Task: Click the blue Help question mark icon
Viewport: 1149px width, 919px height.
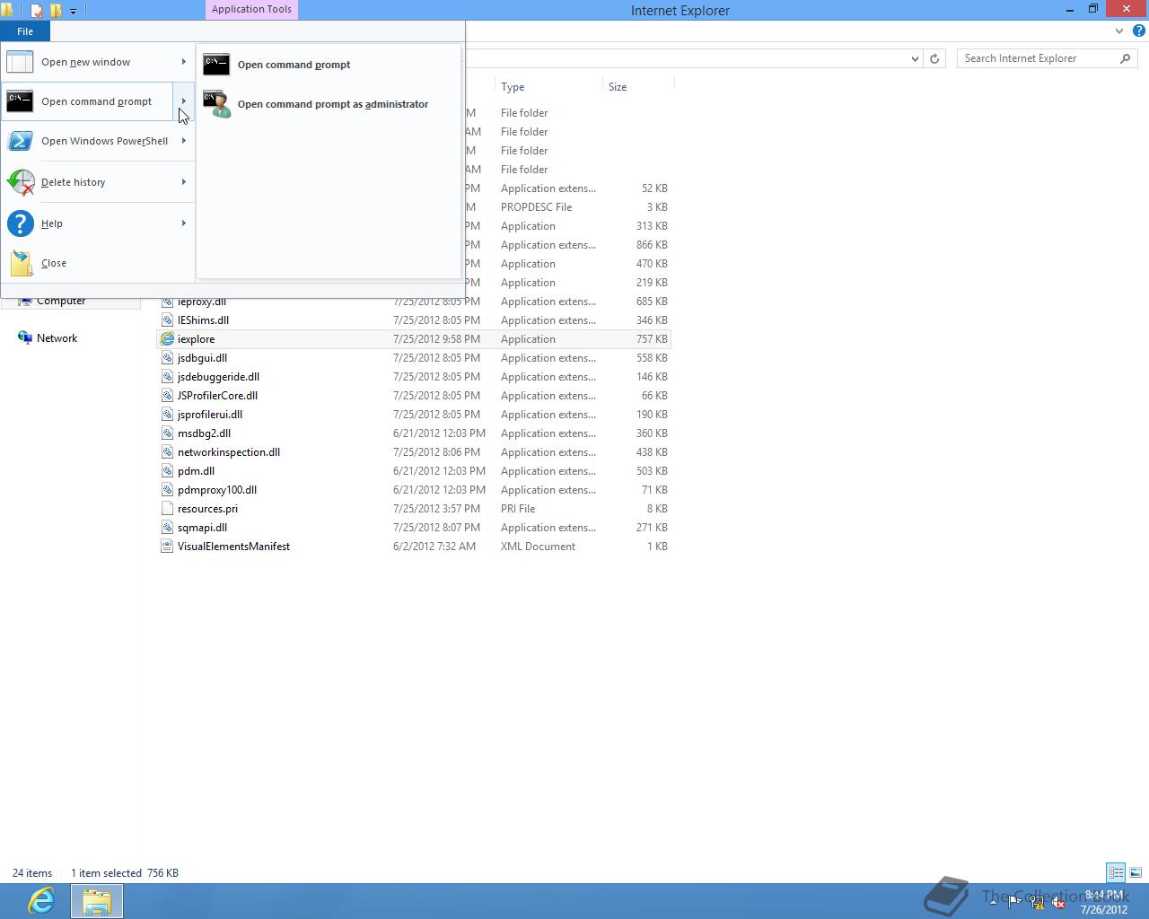Action: pyautogui.click(x=1139, y=31)
